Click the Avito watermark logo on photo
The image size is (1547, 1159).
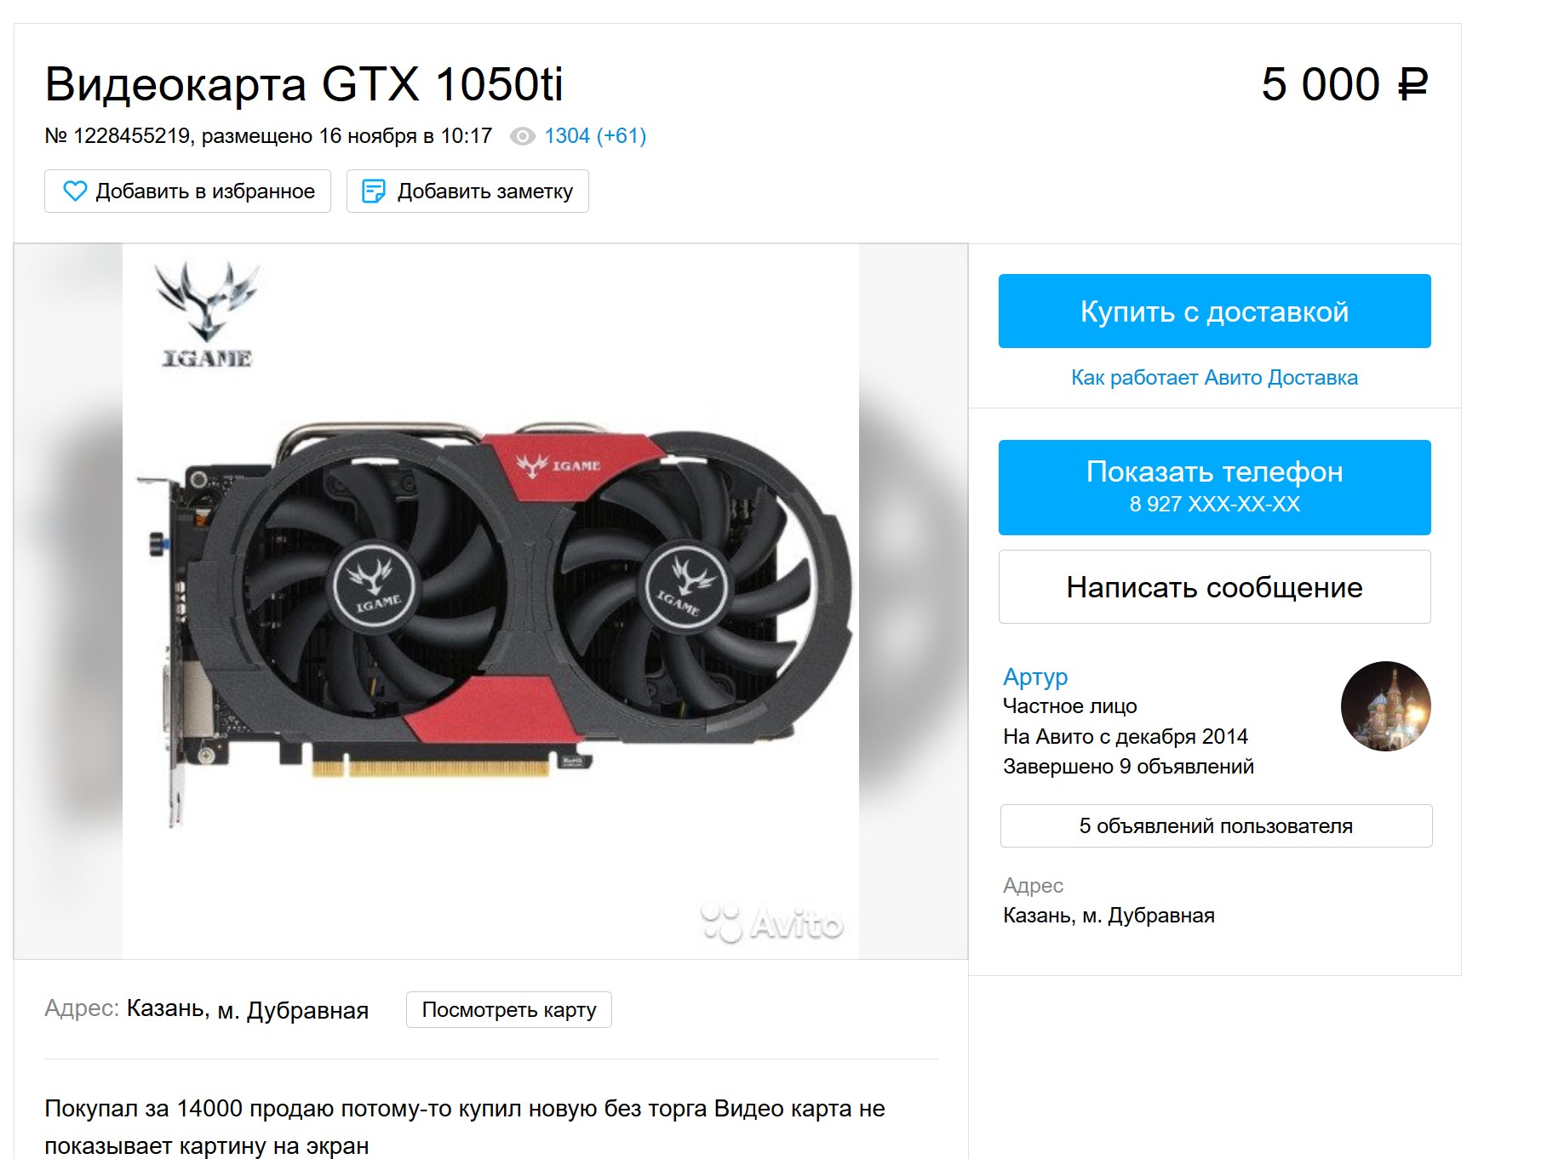pos(771,924)
